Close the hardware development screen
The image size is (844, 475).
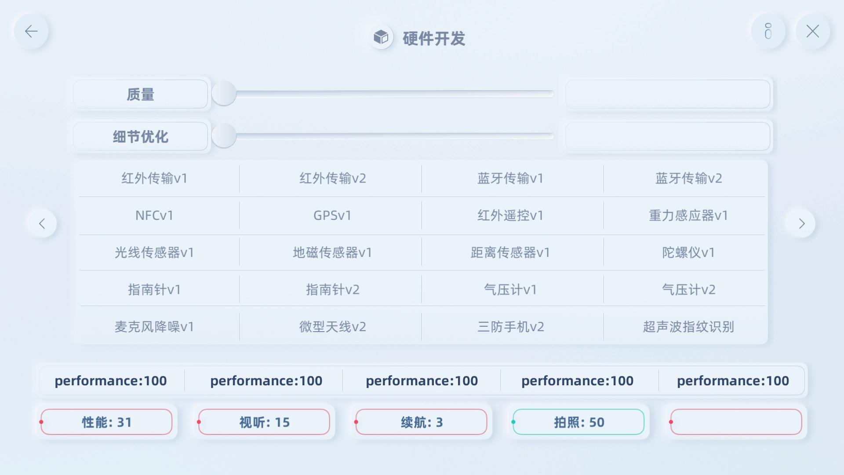812,31
